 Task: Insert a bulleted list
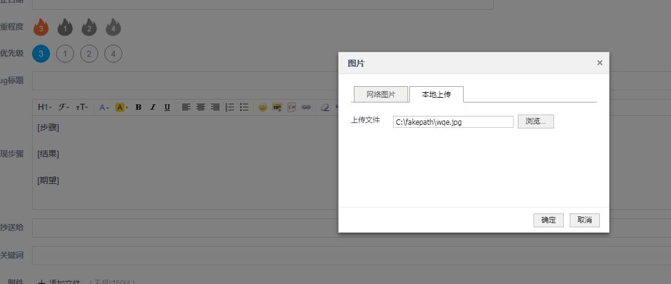[244, 107]
